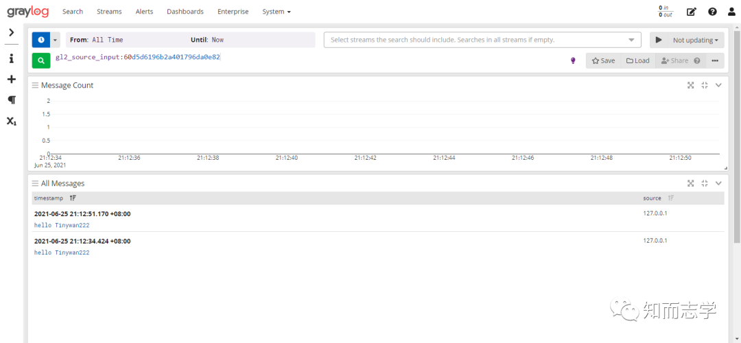741x343 pixels.
Task: Click hello Tinywan222 under the 21:12:34.424 message
Action: [x=62, y=252]
